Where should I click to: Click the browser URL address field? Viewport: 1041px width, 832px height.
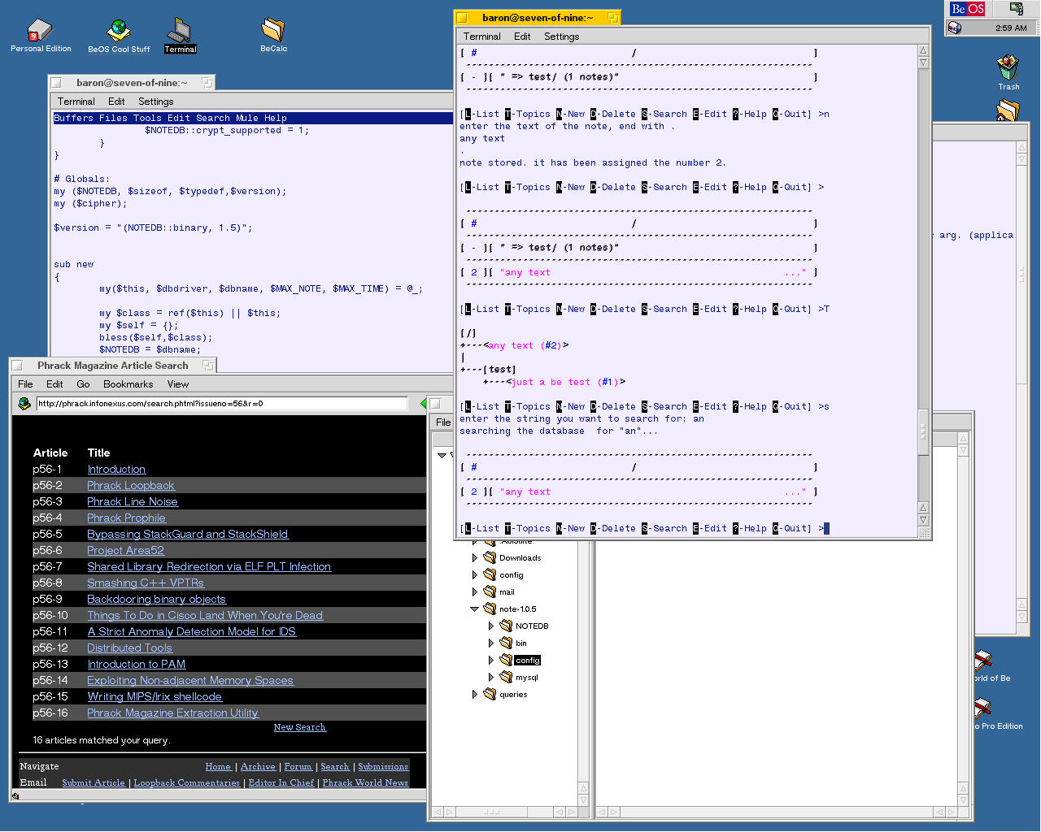pyautogui.click(x=221, y=404)
